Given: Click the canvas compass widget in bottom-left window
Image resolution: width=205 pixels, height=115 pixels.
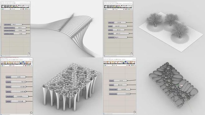Looking at the screenshot, I should tap(31, 113).
